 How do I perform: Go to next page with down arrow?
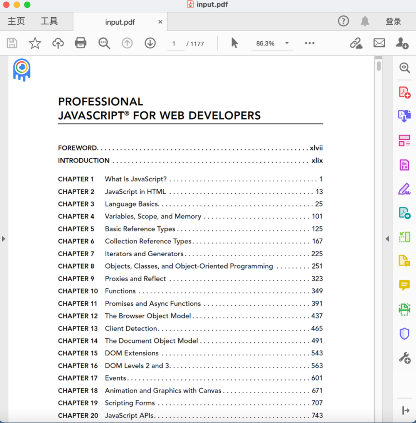(x=150, y=43)
